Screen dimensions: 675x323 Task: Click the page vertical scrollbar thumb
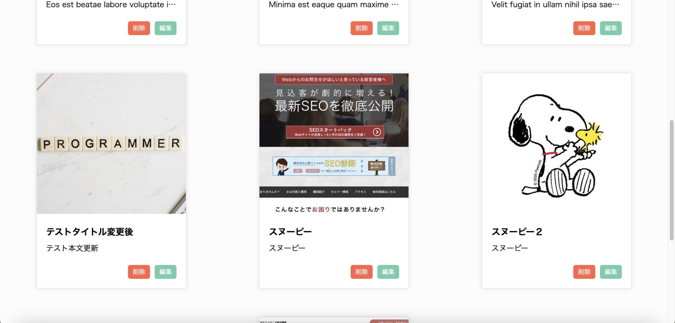tap(671, 180)
